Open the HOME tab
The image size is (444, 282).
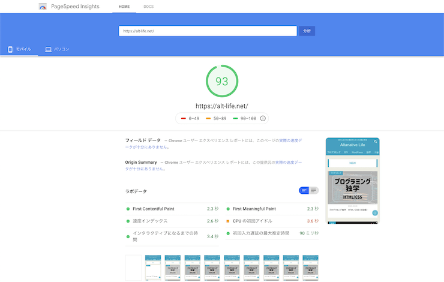tap(124, 7)
